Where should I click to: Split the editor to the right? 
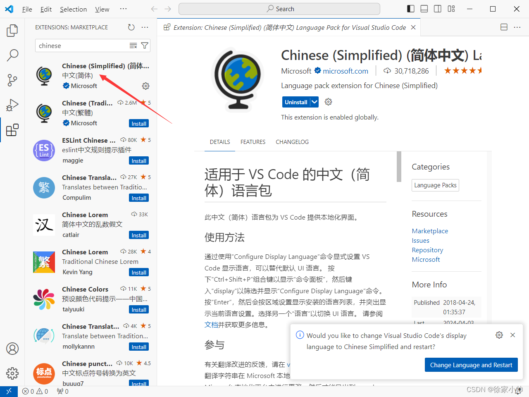(x=504, y=27)
